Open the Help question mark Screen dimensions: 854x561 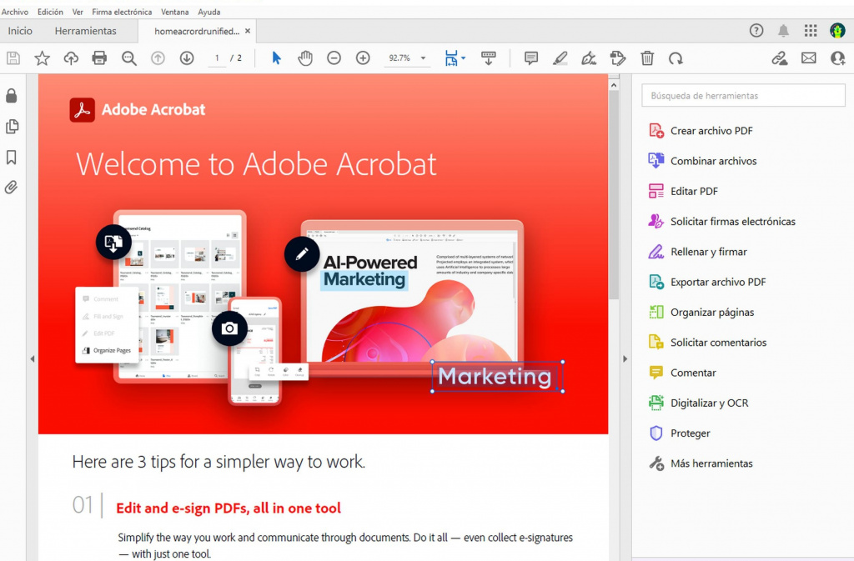pyautogui.click(x=756, y=31)
